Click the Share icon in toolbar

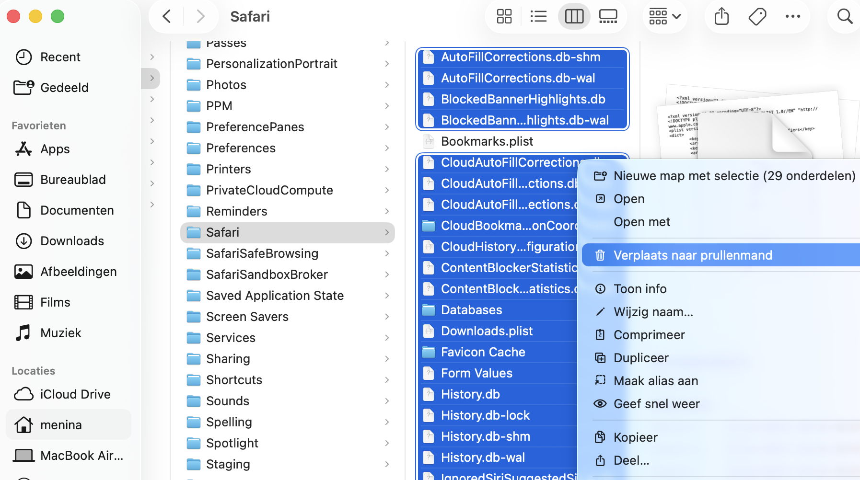pos(721,16)
